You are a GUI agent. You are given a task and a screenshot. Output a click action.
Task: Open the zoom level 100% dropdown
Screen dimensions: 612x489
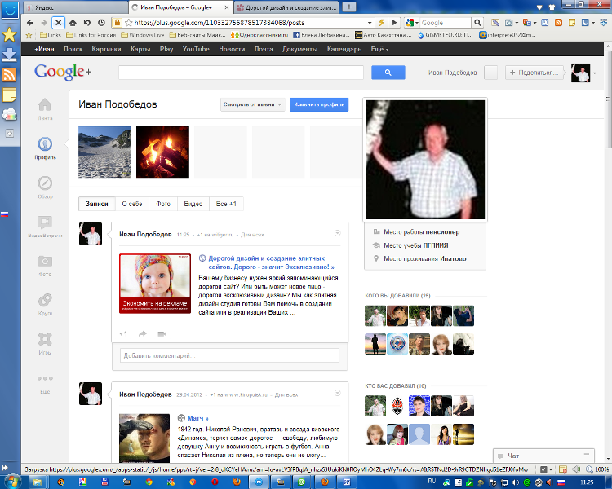click(599, 469)
